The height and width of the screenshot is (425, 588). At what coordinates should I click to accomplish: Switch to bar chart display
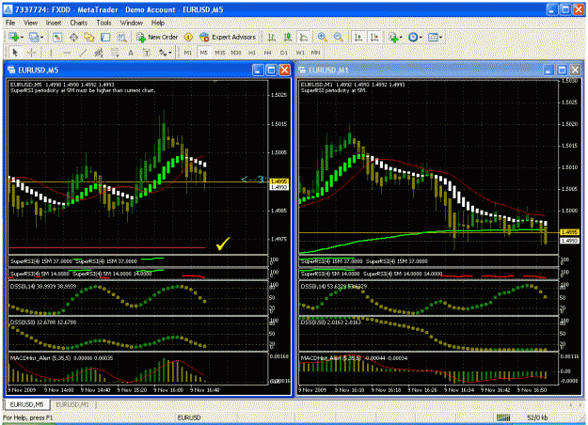coord(272,37)
